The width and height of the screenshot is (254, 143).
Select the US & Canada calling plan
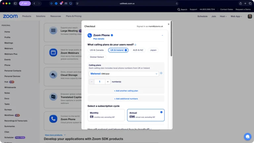[97, 50]
